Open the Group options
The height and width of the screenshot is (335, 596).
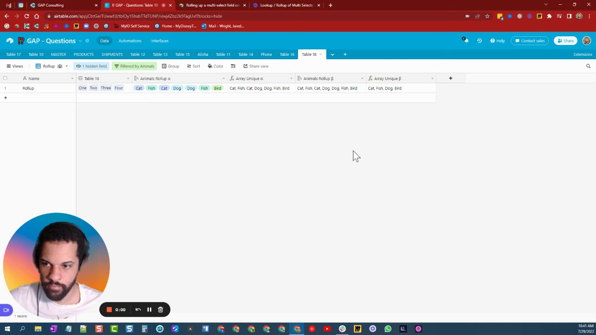coord(170,66)
